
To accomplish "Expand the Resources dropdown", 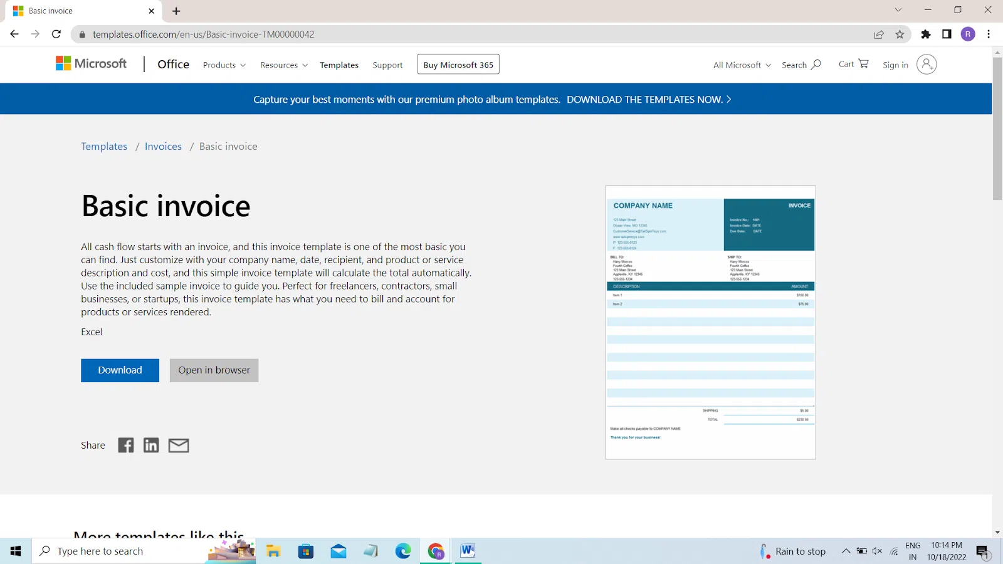I will click(x=284, y=65).
